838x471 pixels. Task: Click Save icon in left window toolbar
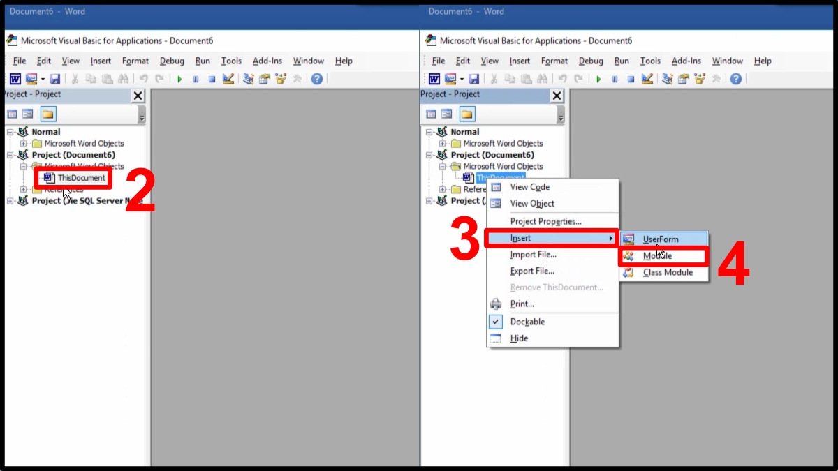pos(54,79)
